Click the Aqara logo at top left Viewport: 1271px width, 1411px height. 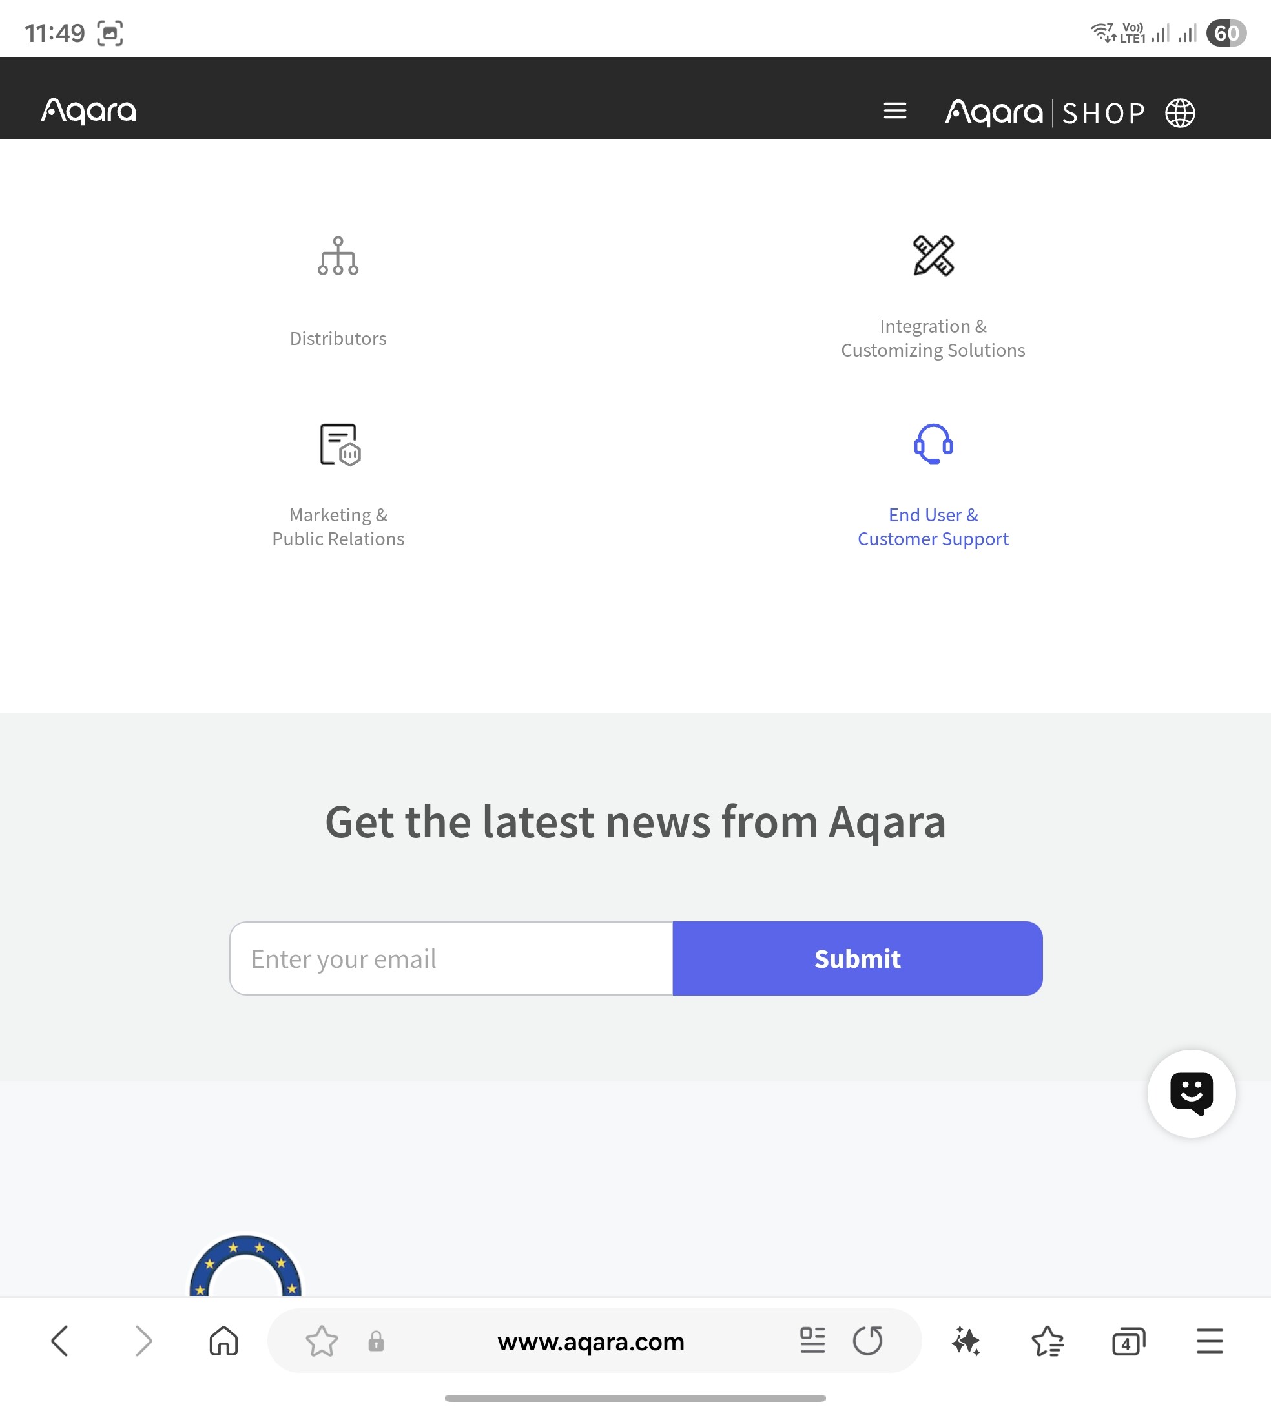pyautogui.click(x=88, y=110)
